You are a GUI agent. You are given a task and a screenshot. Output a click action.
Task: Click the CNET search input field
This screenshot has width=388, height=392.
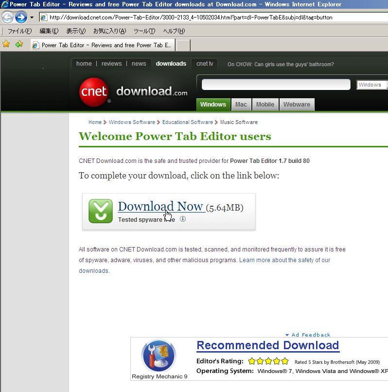(276, 85)
